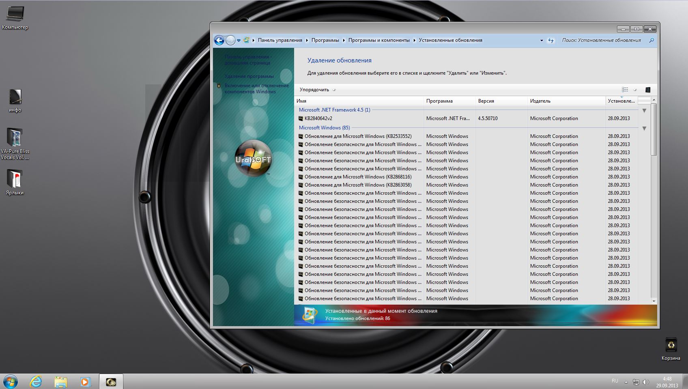
Task: Select the update KB2533552 row
Action: (467, 136)
